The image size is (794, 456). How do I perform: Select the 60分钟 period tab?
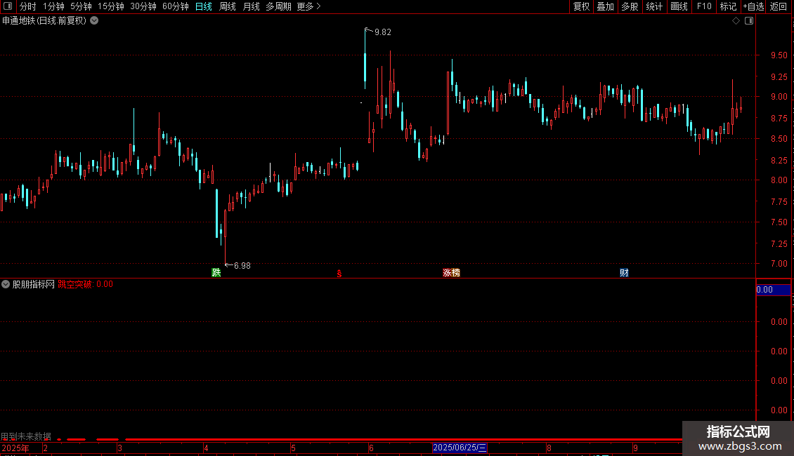(175, 6)
